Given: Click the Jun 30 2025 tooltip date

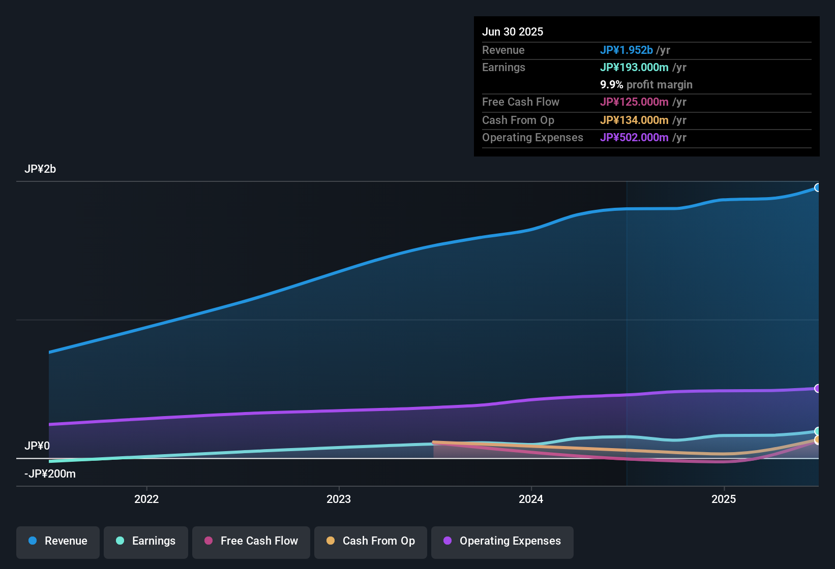Looking at the screenshot, I should tap(513, 31).
